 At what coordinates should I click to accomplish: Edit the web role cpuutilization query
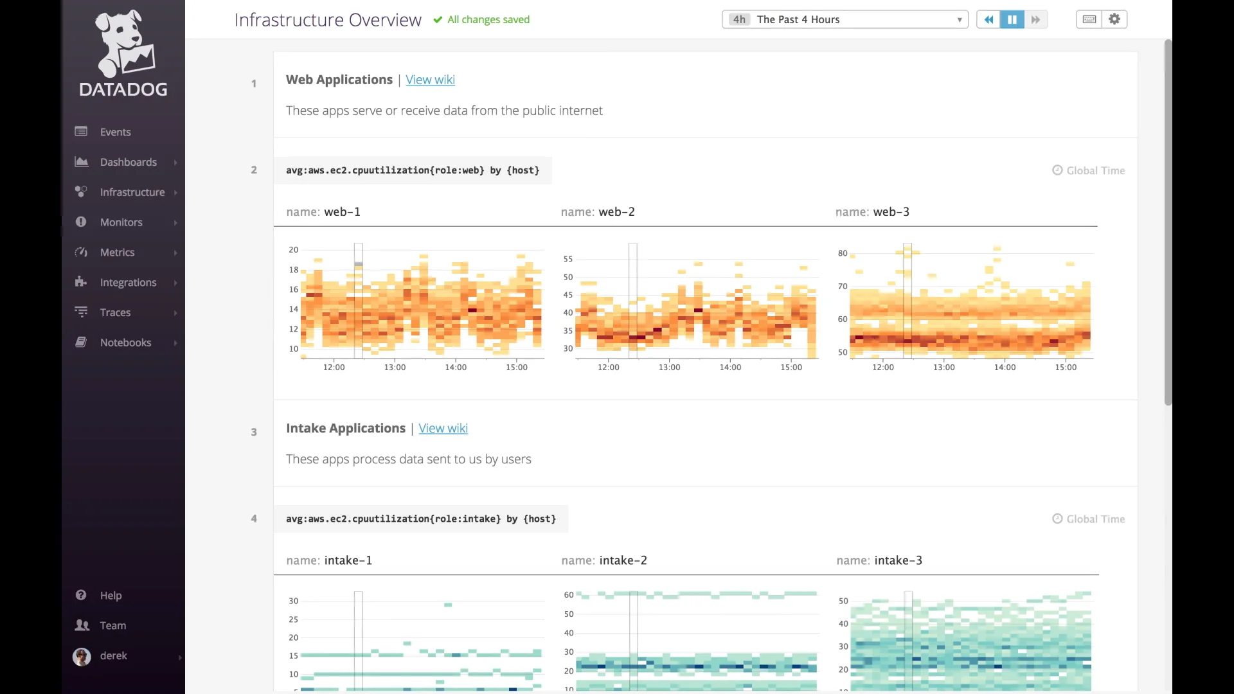coord(412,170)
